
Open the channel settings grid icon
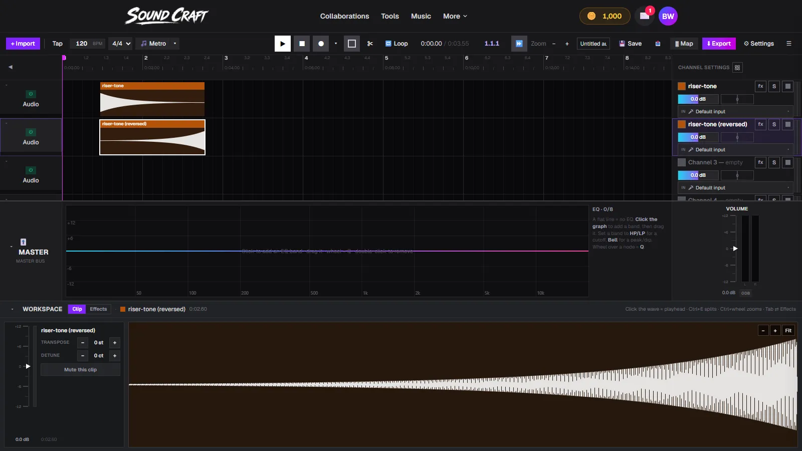coord(737,67)
